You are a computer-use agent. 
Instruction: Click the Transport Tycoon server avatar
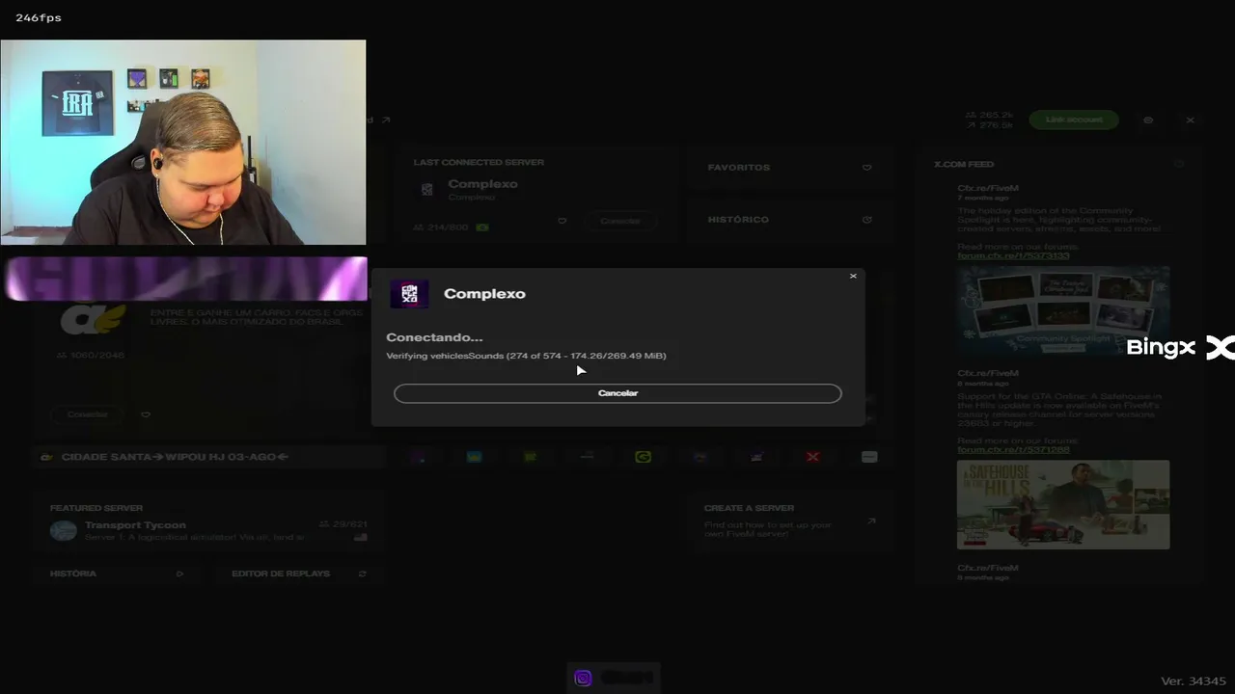64,531
